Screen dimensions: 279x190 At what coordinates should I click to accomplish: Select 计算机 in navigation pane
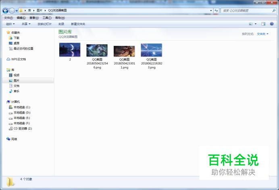point(15,102)
